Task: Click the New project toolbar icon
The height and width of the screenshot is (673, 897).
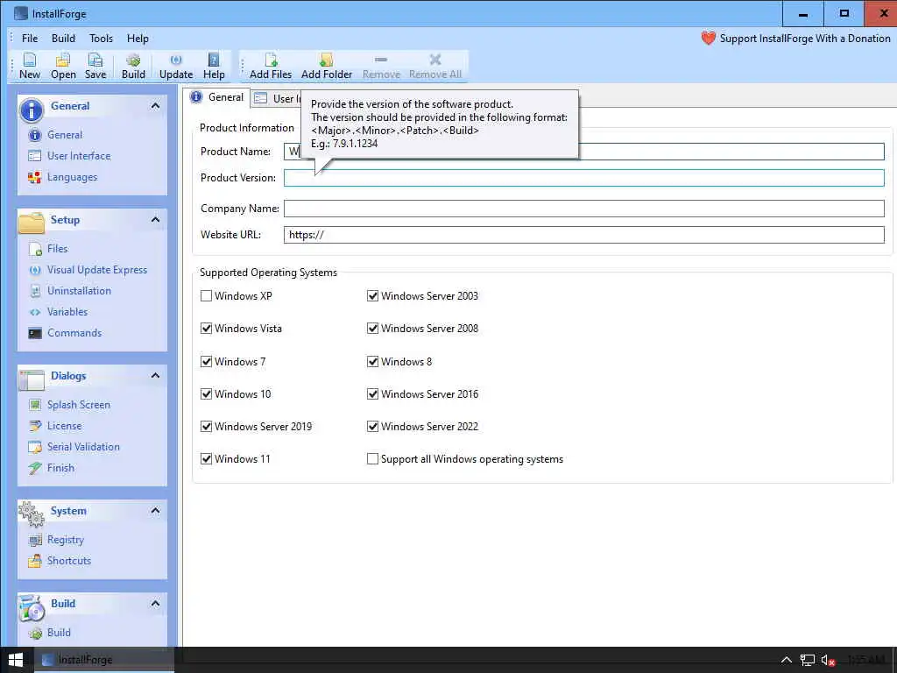Action: (x=30, y=66)
